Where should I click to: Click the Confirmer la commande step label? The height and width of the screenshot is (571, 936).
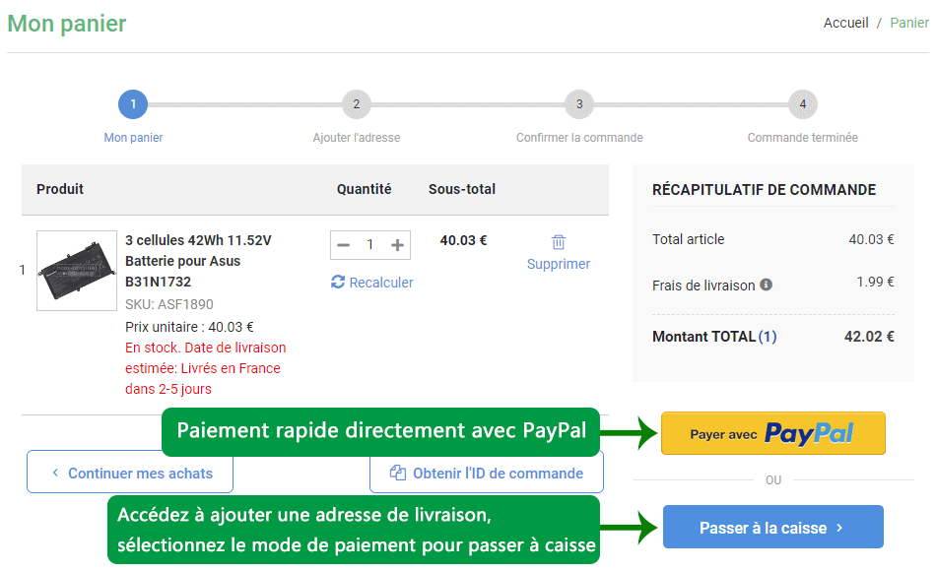tap(579, 138)
